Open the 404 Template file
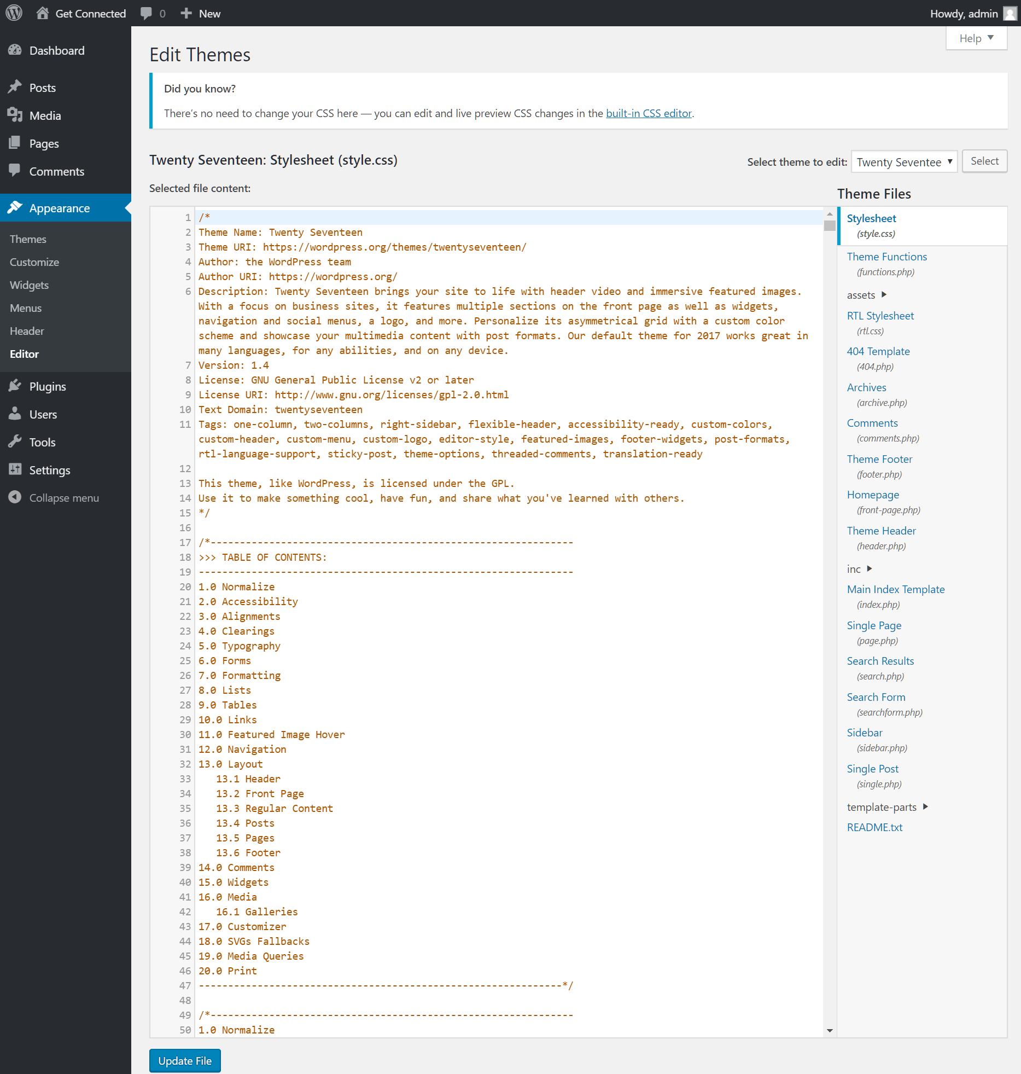This screenshot has height=1074, width=1021. click(878, 351)
